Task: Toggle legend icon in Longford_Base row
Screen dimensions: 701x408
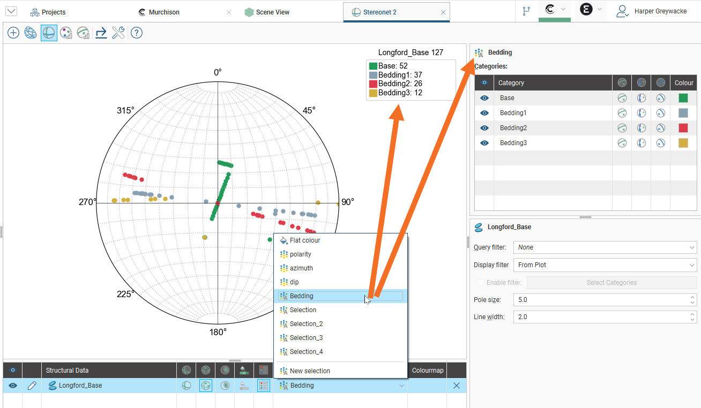Action: pos(263,386)
